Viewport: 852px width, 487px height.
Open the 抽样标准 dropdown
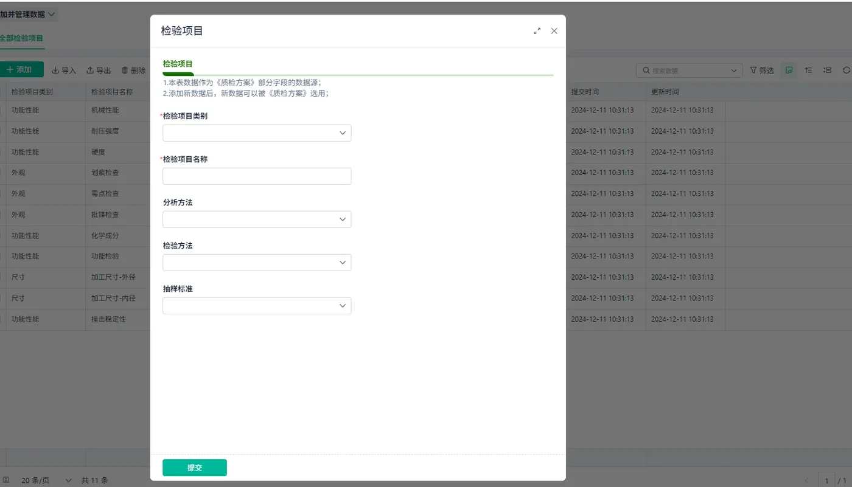click(257, 306)
